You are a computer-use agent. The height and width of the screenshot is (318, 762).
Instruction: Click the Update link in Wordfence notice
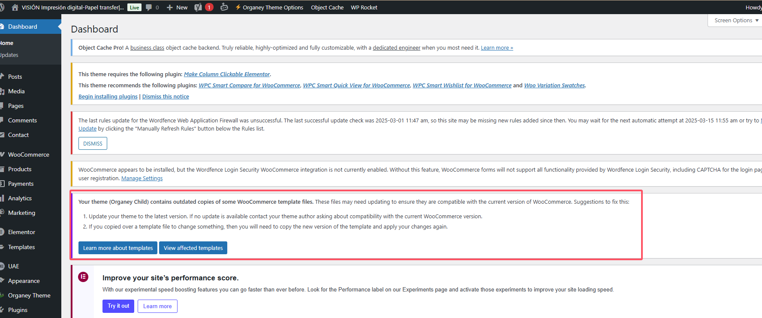[87, 128]
